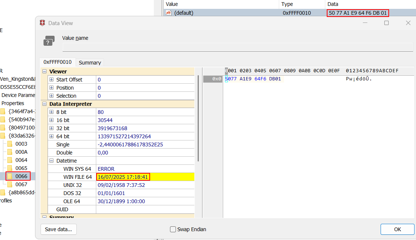
Task: Collapse the Viewer section
Action: [44, 72]
